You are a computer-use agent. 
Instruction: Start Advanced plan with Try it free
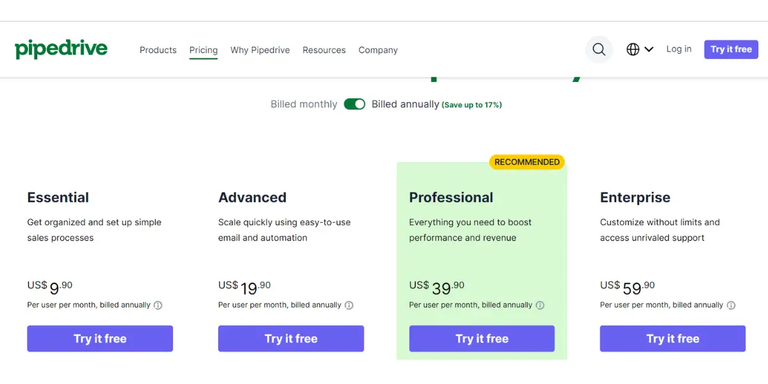pyautogui.click(x=291, y=339)
